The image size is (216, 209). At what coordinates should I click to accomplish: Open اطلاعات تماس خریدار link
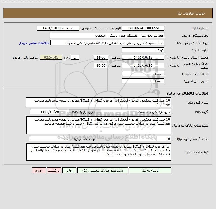(x=34, y=43)
